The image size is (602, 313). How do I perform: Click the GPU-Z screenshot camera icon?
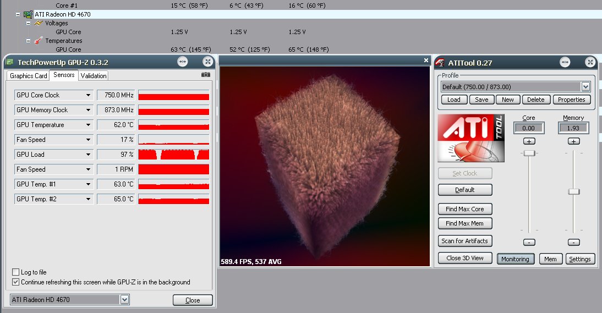point(205,75)
